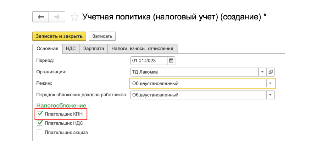Click the back navigation arrow
Image resolution: width=322 pixels, height=153 pixels.
(x=41, y=17)
